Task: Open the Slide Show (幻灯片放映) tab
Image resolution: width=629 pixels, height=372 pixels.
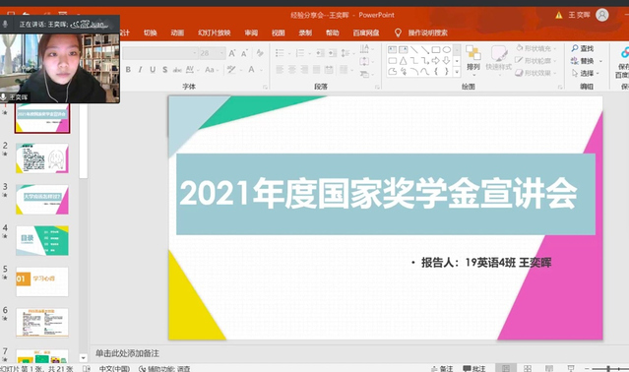Action: [215, 32]
